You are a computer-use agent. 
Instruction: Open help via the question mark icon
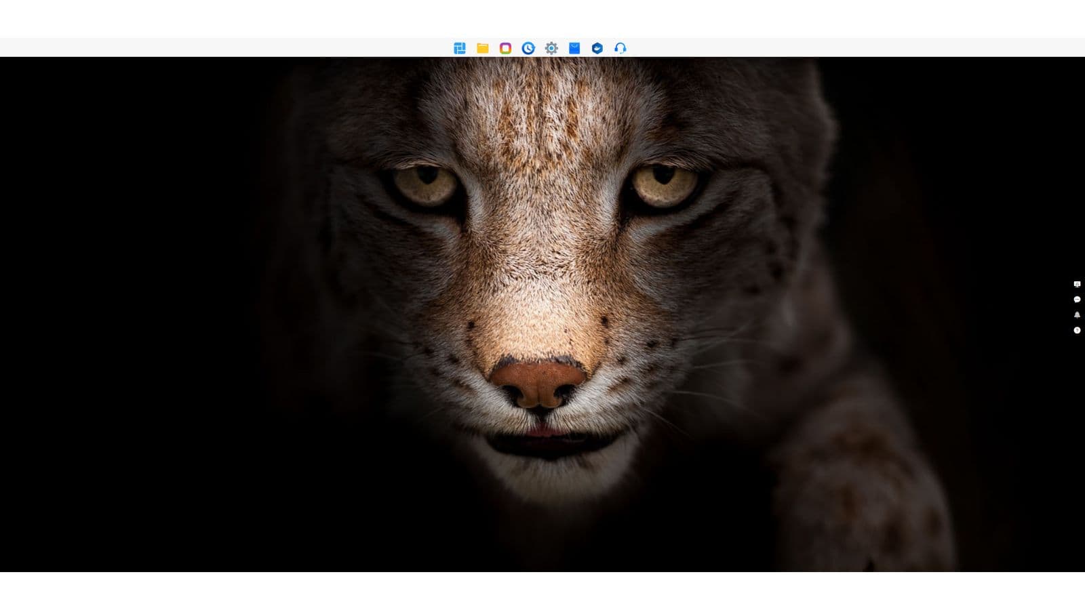coord(1077,331)
